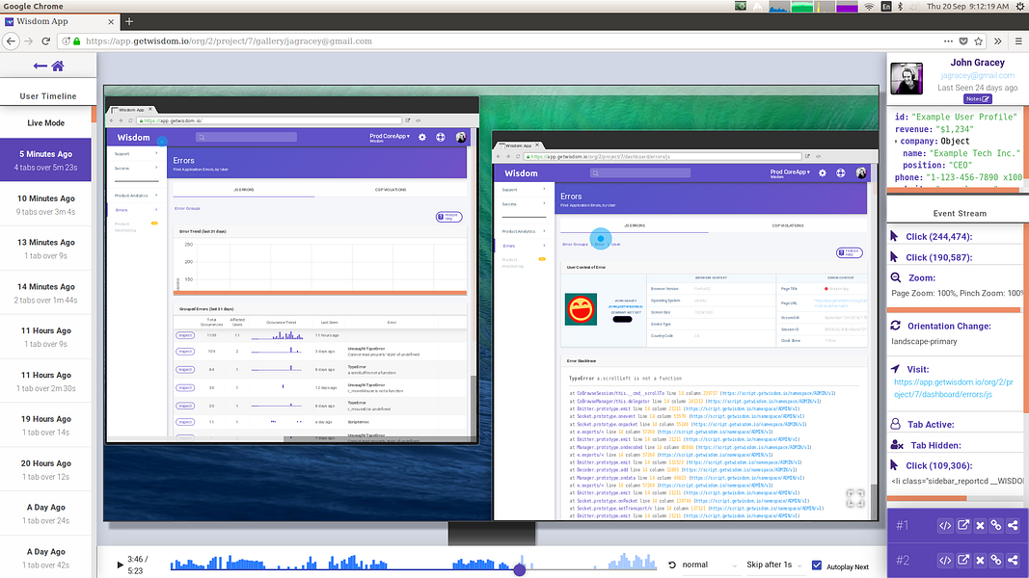Select the Visit event arrow icon
Image resolution: width=1029 pixels, height=578 pixels.
pyautogui.click(x=895, y=368)
